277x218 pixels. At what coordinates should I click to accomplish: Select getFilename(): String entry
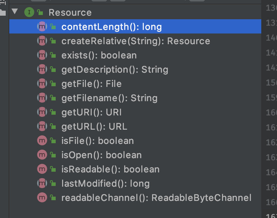tap(109, 98)
